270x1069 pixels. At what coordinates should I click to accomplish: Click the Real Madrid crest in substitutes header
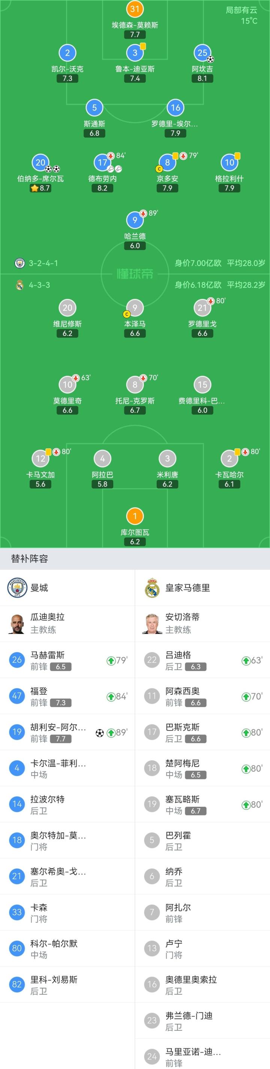point(152,588)
